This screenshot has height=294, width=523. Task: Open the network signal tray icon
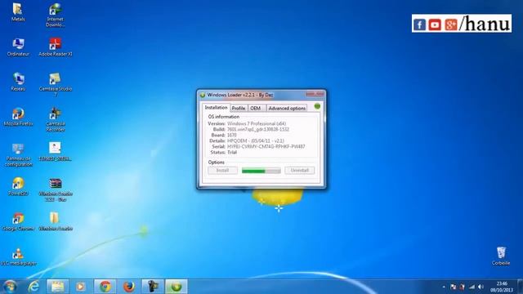pyautogui.click(x=472, y=287)
